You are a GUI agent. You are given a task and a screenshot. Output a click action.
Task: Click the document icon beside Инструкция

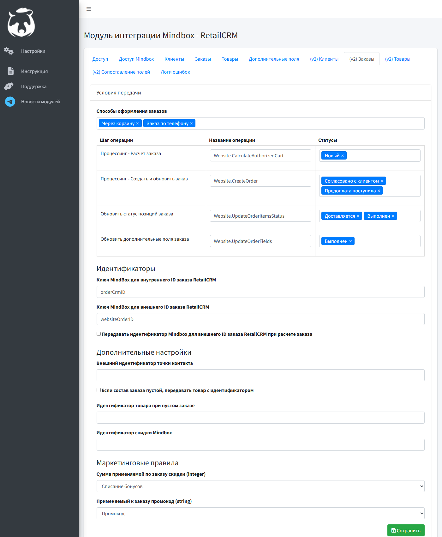[x=10, y=71]
